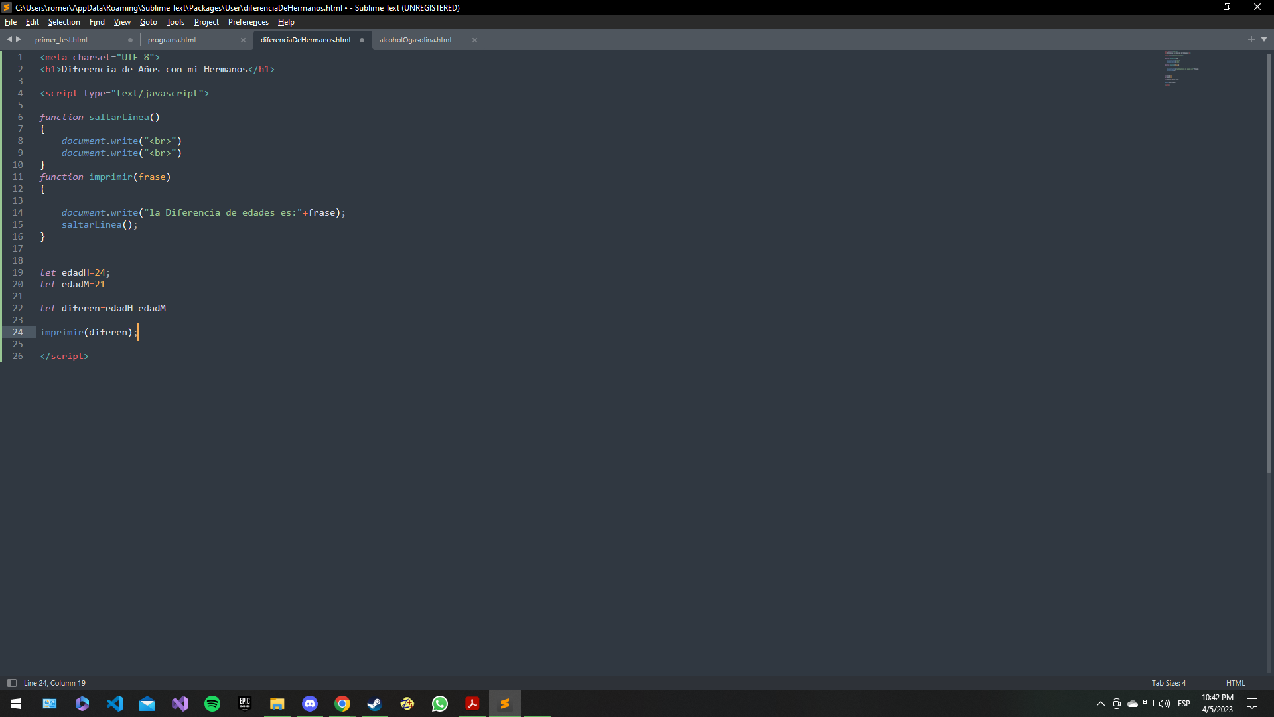Screen dimensions: 1274x717
Task: Close the alcoholOgasolina.html tab
Action: click(474, 40)
